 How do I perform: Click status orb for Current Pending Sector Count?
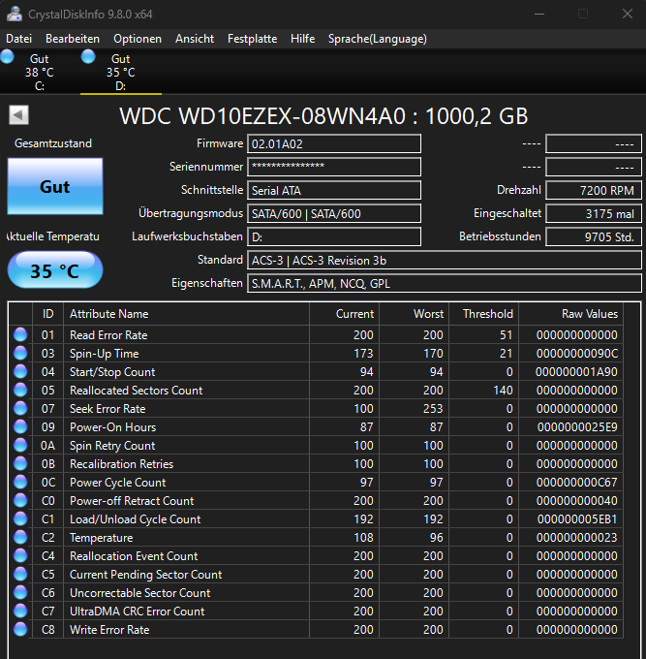(x=20, y=574)
